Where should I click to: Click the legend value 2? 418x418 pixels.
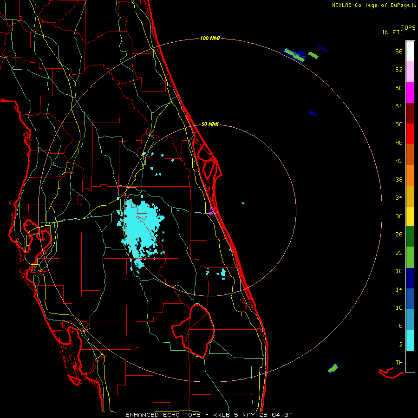pos(400,345)
